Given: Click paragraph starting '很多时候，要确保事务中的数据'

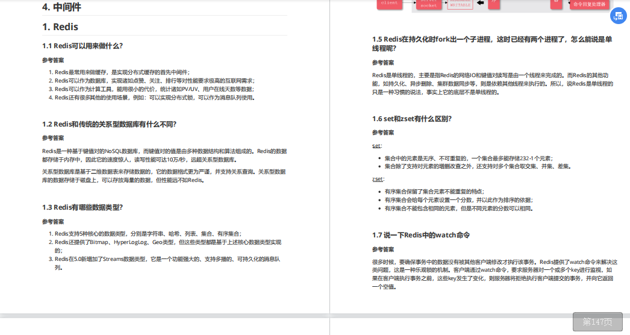Looking at the screenshot, I should (x=494, y=274).
